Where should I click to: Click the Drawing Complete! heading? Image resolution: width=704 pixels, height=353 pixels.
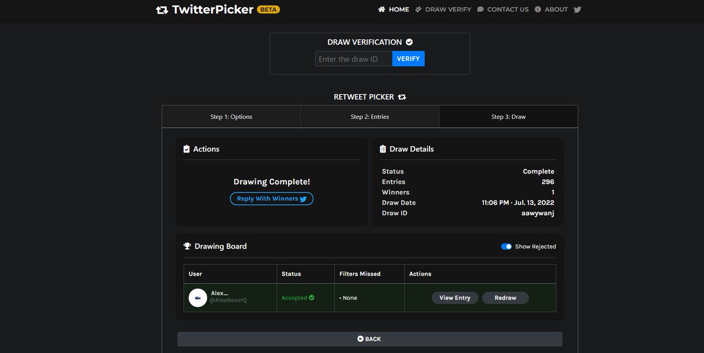pyautogui.click(x=272, y=182)
